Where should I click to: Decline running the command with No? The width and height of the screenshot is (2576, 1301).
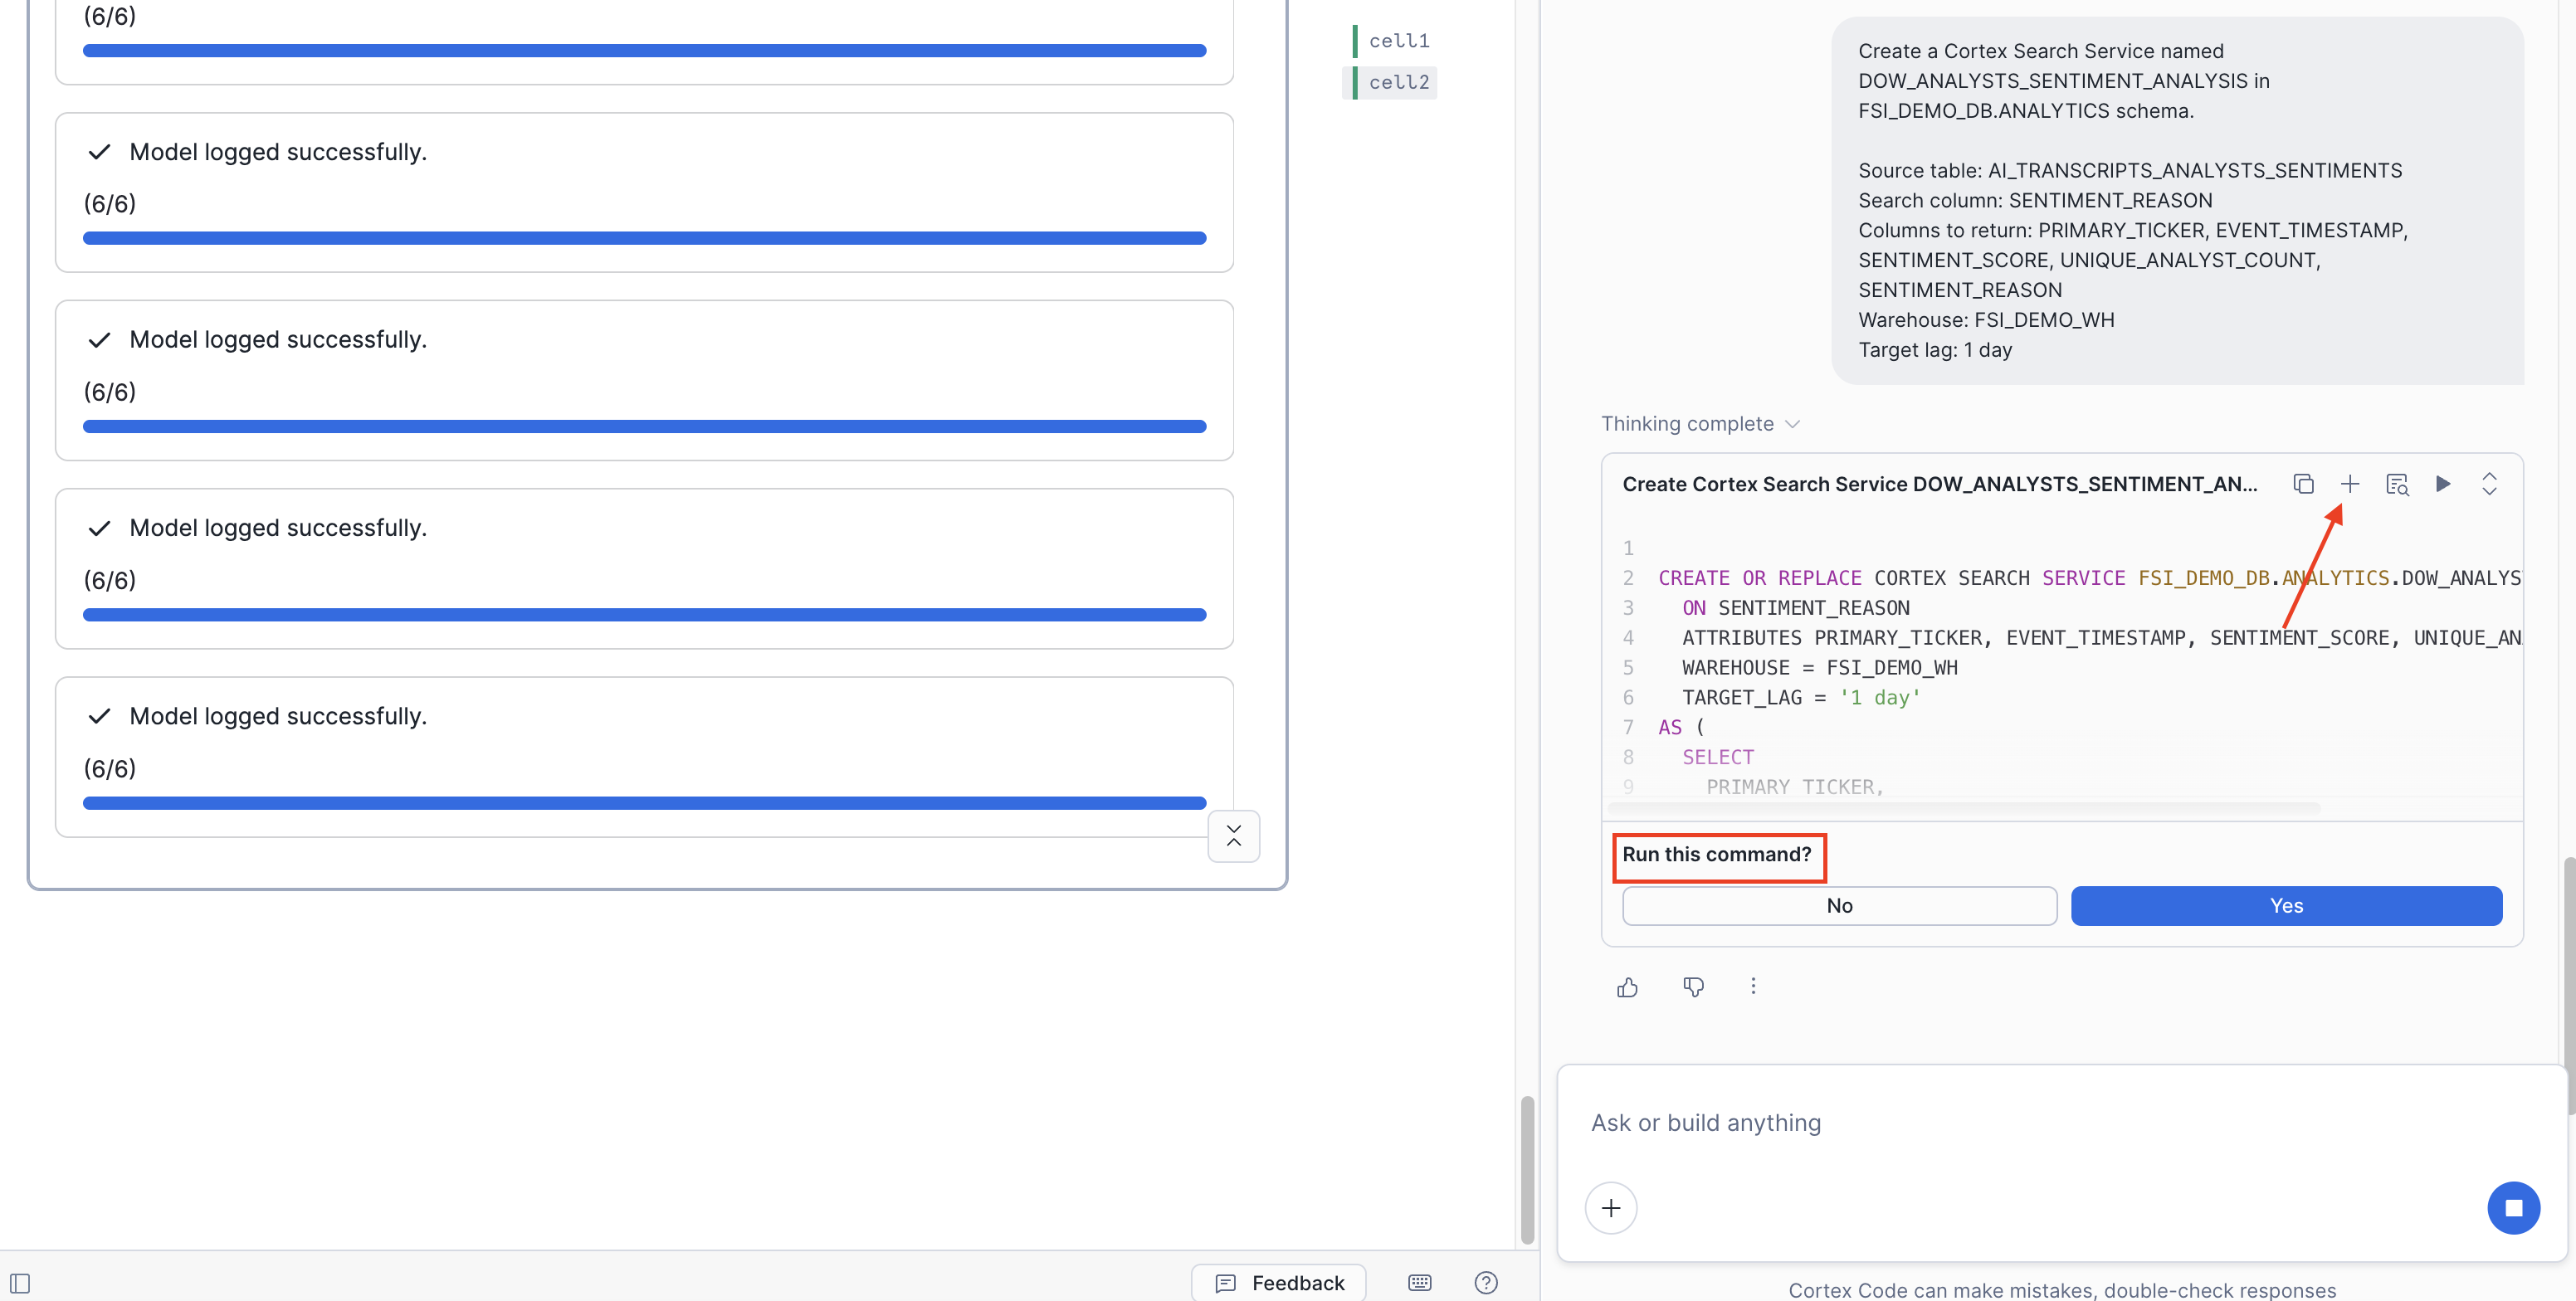tap(1839, 906)
